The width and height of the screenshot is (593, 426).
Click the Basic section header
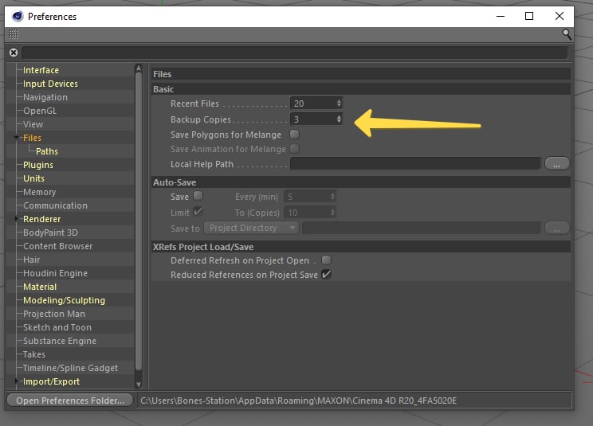point(361,89)
